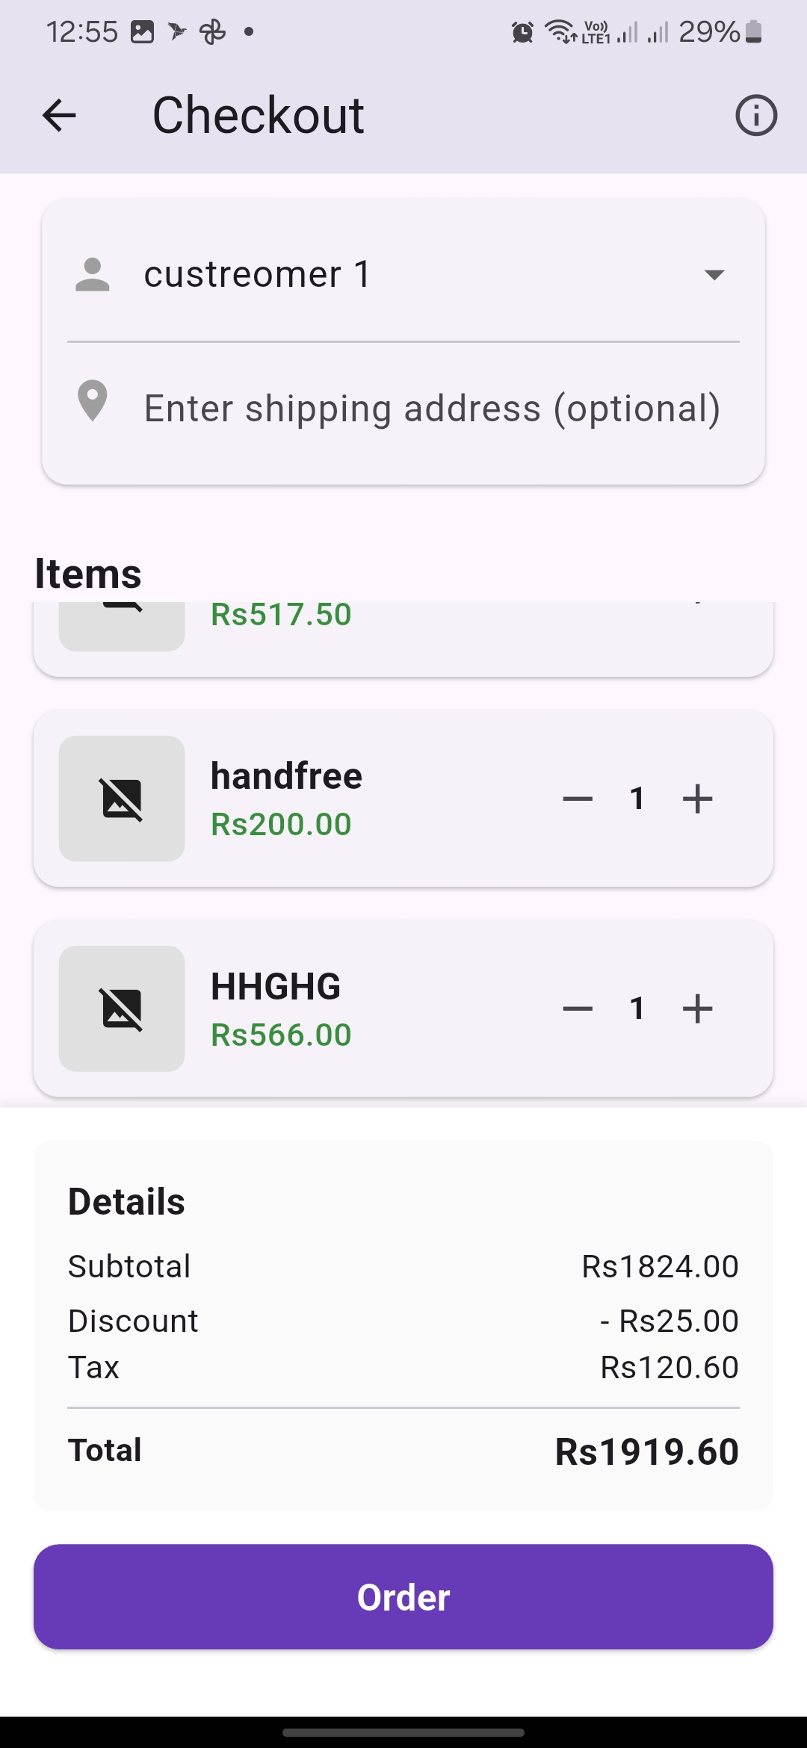The width and height of the screenshot is (807, 1748).
Task: Tap the back arrow in header
Action: click(59, 116)
